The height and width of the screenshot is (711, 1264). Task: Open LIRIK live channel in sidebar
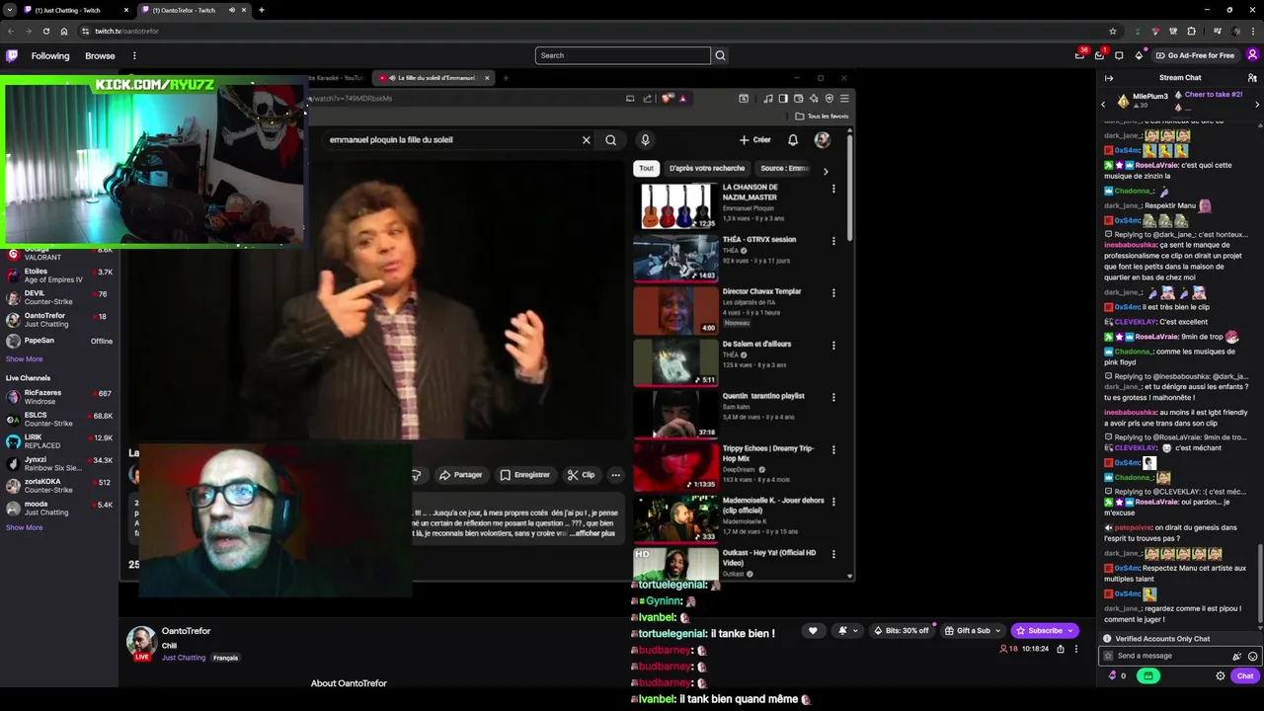(59, 441)
